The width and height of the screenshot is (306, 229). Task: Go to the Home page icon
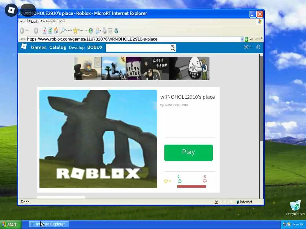(56, 31)
